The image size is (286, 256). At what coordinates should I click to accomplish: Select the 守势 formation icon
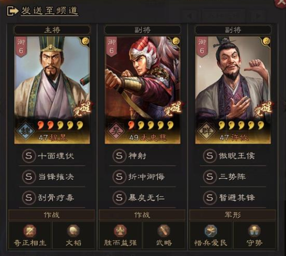(x=254, y=231)
